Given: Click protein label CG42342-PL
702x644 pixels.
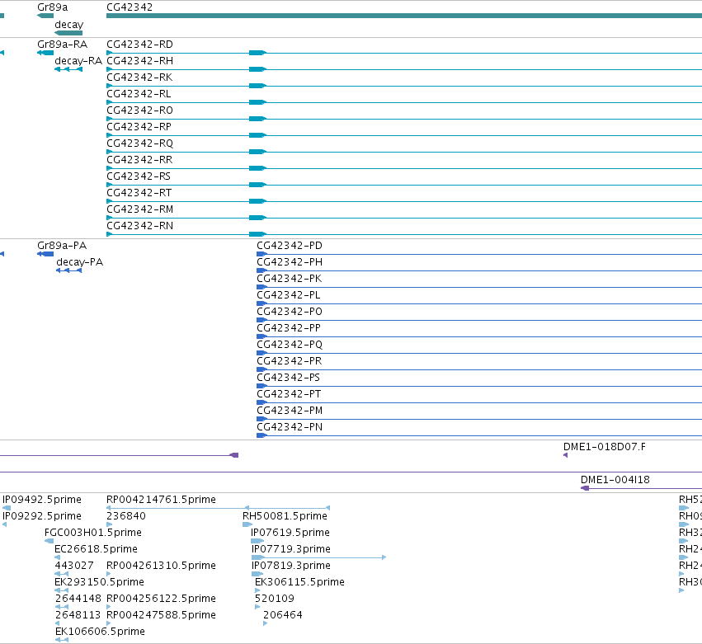Looking at the screenshot, I should (x=289, y=295).
